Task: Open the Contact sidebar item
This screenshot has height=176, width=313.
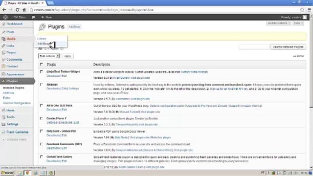Action: (x=12, y=66)
